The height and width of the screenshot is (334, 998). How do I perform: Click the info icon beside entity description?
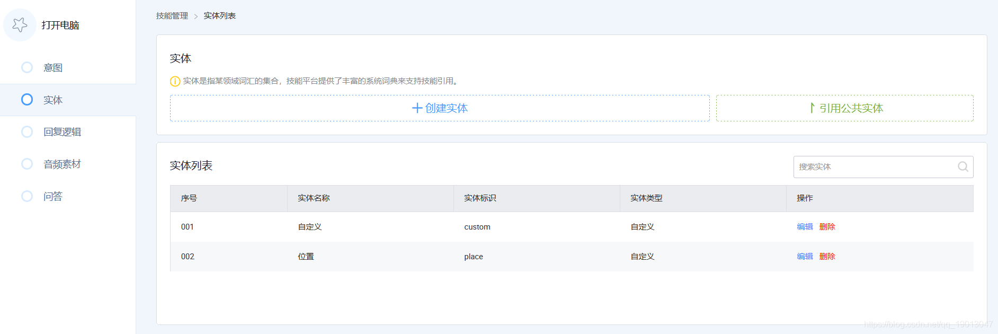(175, 81)
